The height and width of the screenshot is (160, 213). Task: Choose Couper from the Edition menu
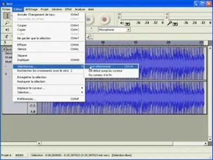(49, 25)
